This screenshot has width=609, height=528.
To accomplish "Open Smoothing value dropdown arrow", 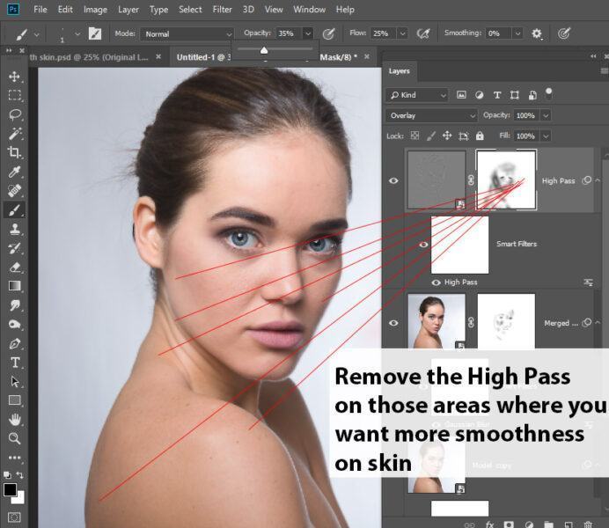I will coord(517,33).
